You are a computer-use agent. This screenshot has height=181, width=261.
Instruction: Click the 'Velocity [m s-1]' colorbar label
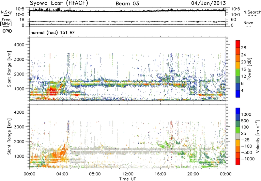tap(258, 136)
